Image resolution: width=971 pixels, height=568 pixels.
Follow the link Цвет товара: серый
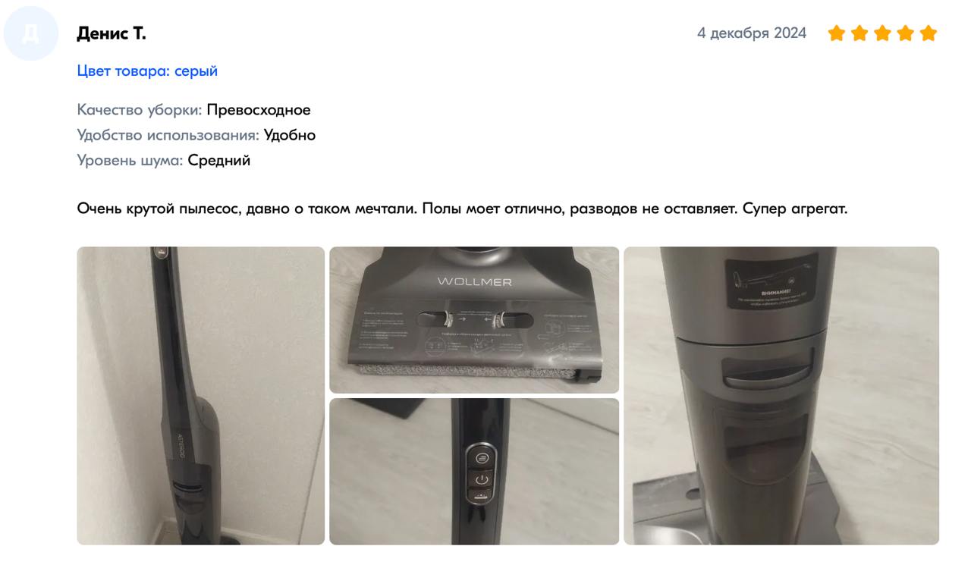147,71
